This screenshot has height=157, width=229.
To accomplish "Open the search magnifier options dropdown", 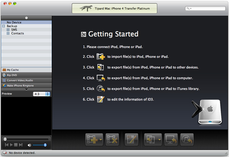I will point(189,8).
